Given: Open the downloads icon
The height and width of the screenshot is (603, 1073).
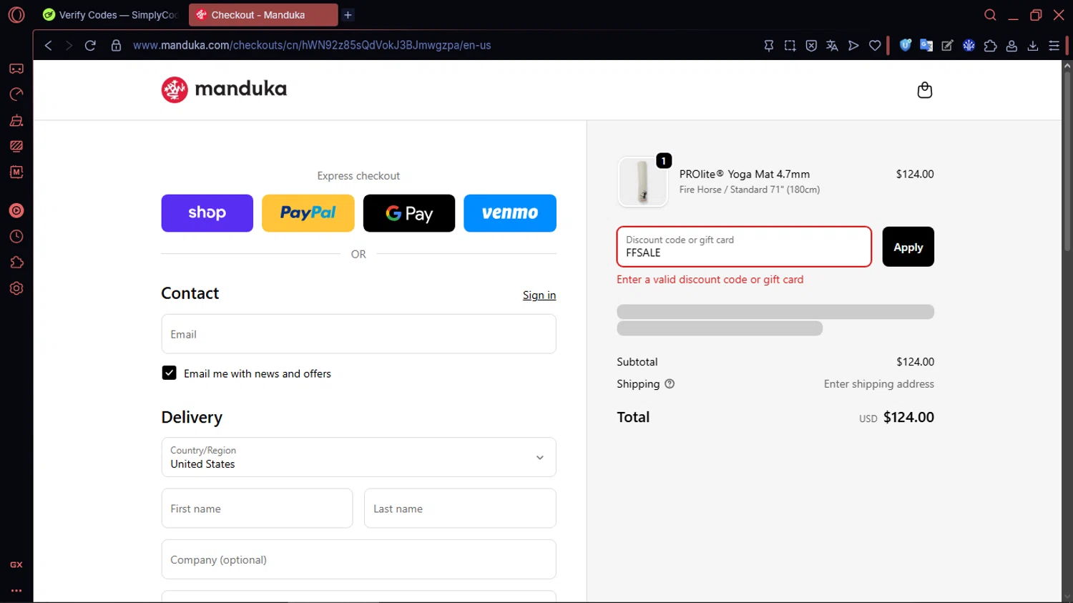Looking at the screenshot, I should (x=1033, y=45).
